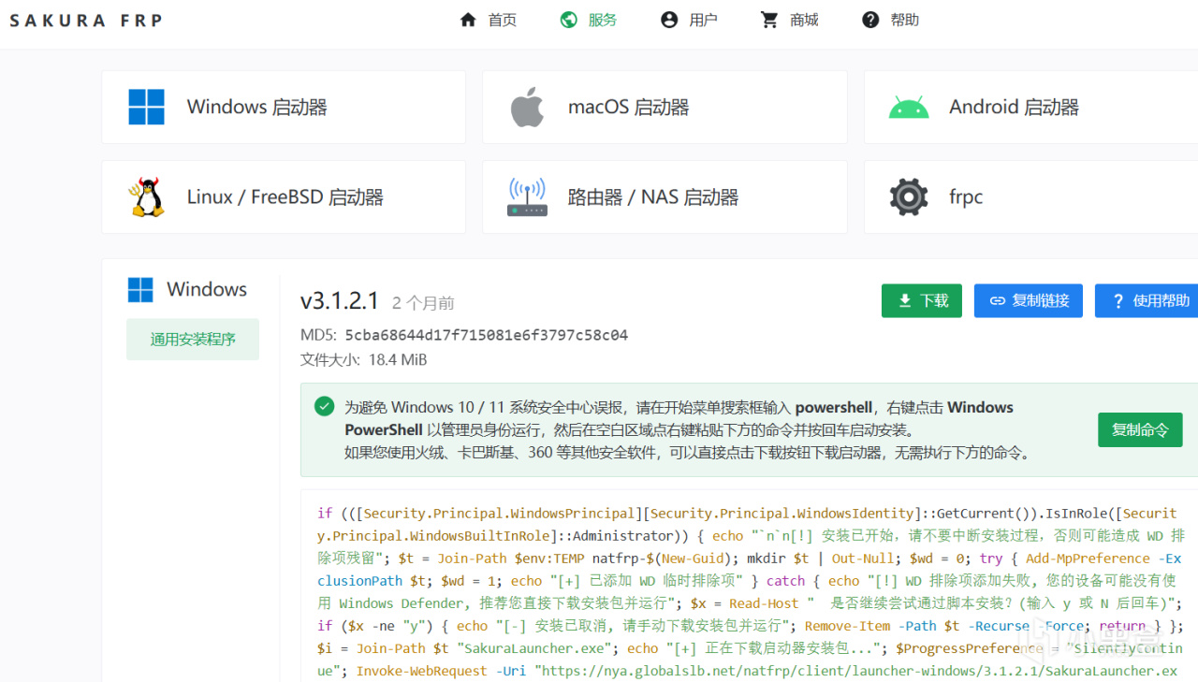1198x682 pixels.
Task: Click the chain link icon in 复制链接
Action: [x=998, y=300]
